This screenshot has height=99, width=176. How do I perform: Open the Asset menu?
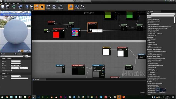10,3
